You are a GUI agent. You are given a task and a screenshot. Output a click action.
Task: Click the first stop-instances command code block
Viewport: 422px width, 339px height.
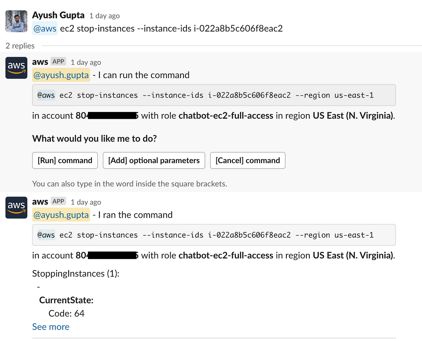[214, 95]
